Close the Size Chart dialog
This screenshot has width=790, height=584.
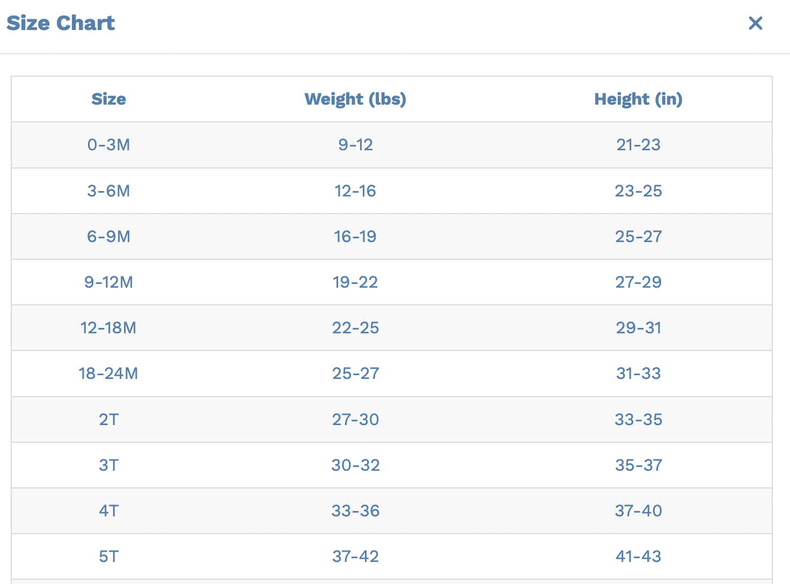point(755,23)
